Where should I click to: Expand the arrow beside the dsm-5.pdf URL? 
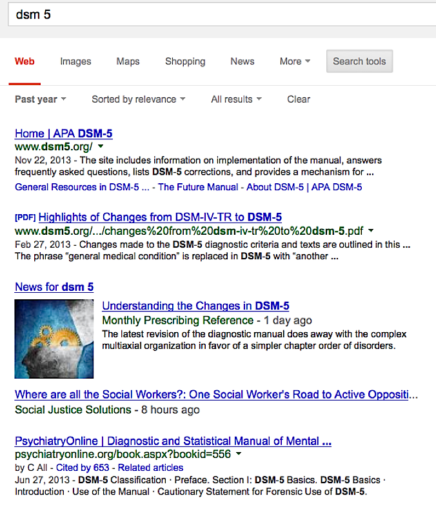[371, 231]
